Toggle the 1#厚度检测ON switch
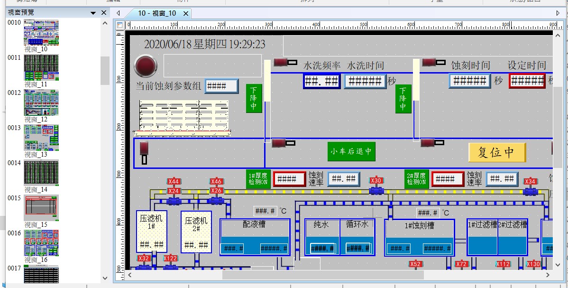The height and width of the screenshot is (288, 568). (x=258, y=179)
